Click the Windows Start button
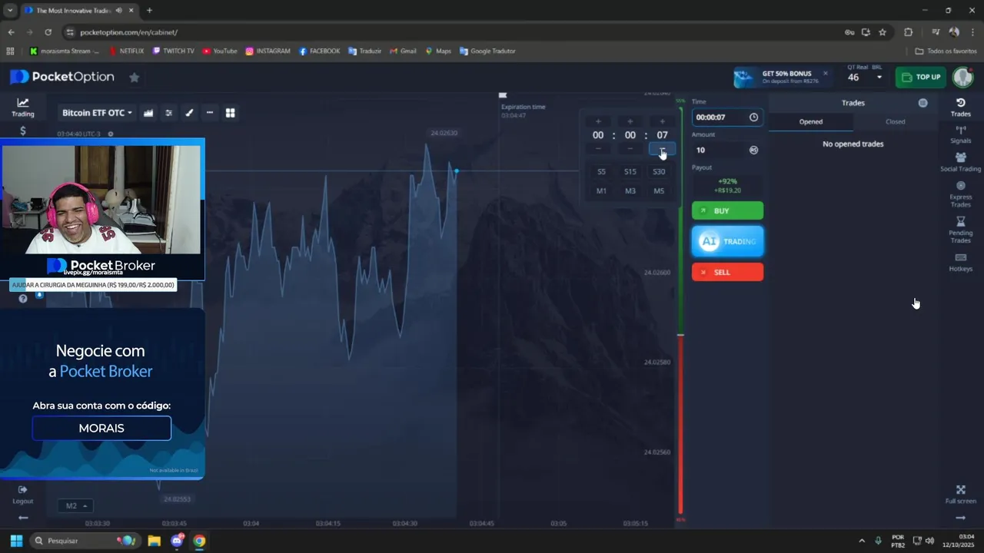984x553 pixels. coord(16,541)
